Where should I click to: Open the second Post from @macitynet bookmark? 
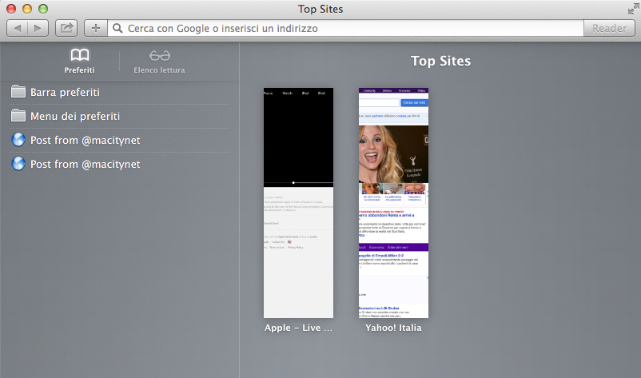pyautogui.click(x=85, y=165)
